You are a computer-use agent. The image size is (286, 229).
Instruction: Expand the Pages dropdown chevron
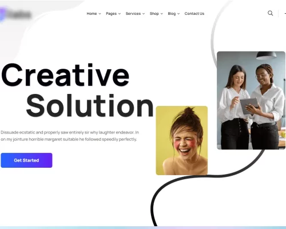[120, 14]
